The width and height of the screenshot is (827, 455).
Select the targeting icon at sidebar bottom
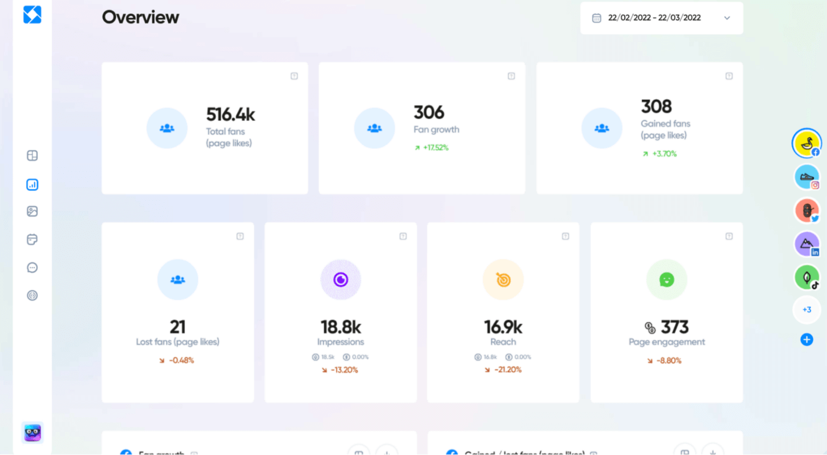(x=32, y=295)
